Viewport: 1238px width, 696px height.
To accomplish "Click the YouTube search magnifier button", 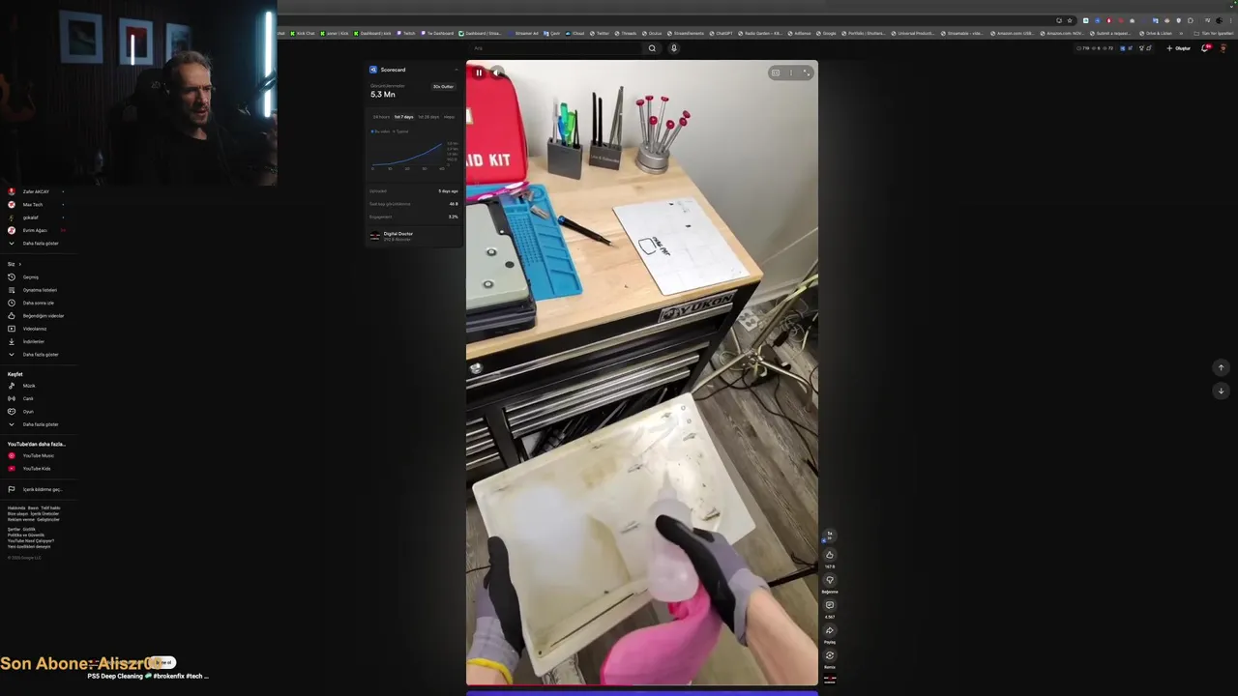I will tap(652, 48).
